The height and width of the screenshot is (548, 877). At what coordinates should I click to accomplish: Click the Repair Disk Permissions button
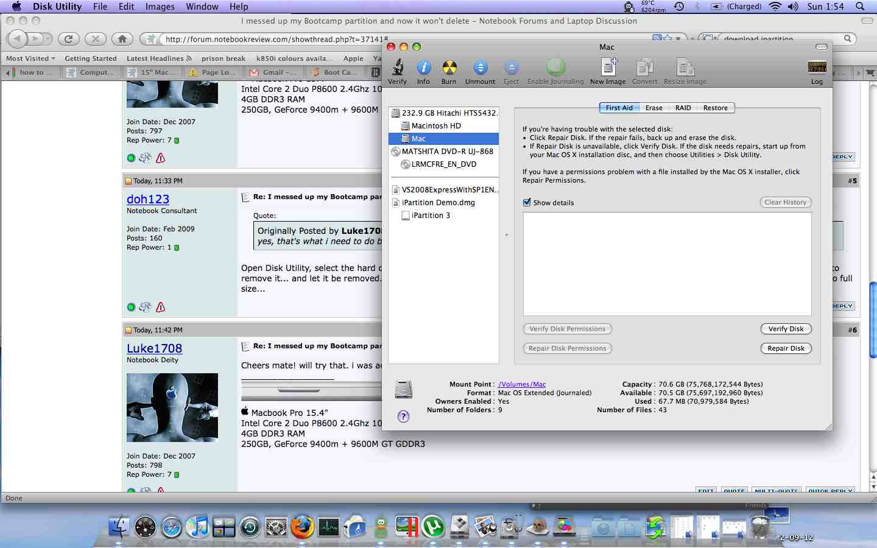tap(567, 348)
